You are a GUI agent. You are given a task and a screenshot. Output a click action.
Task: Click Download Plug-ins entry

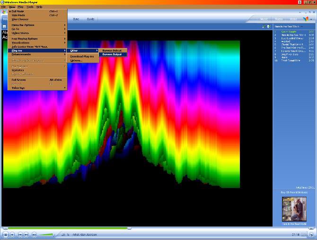point(83,57)
